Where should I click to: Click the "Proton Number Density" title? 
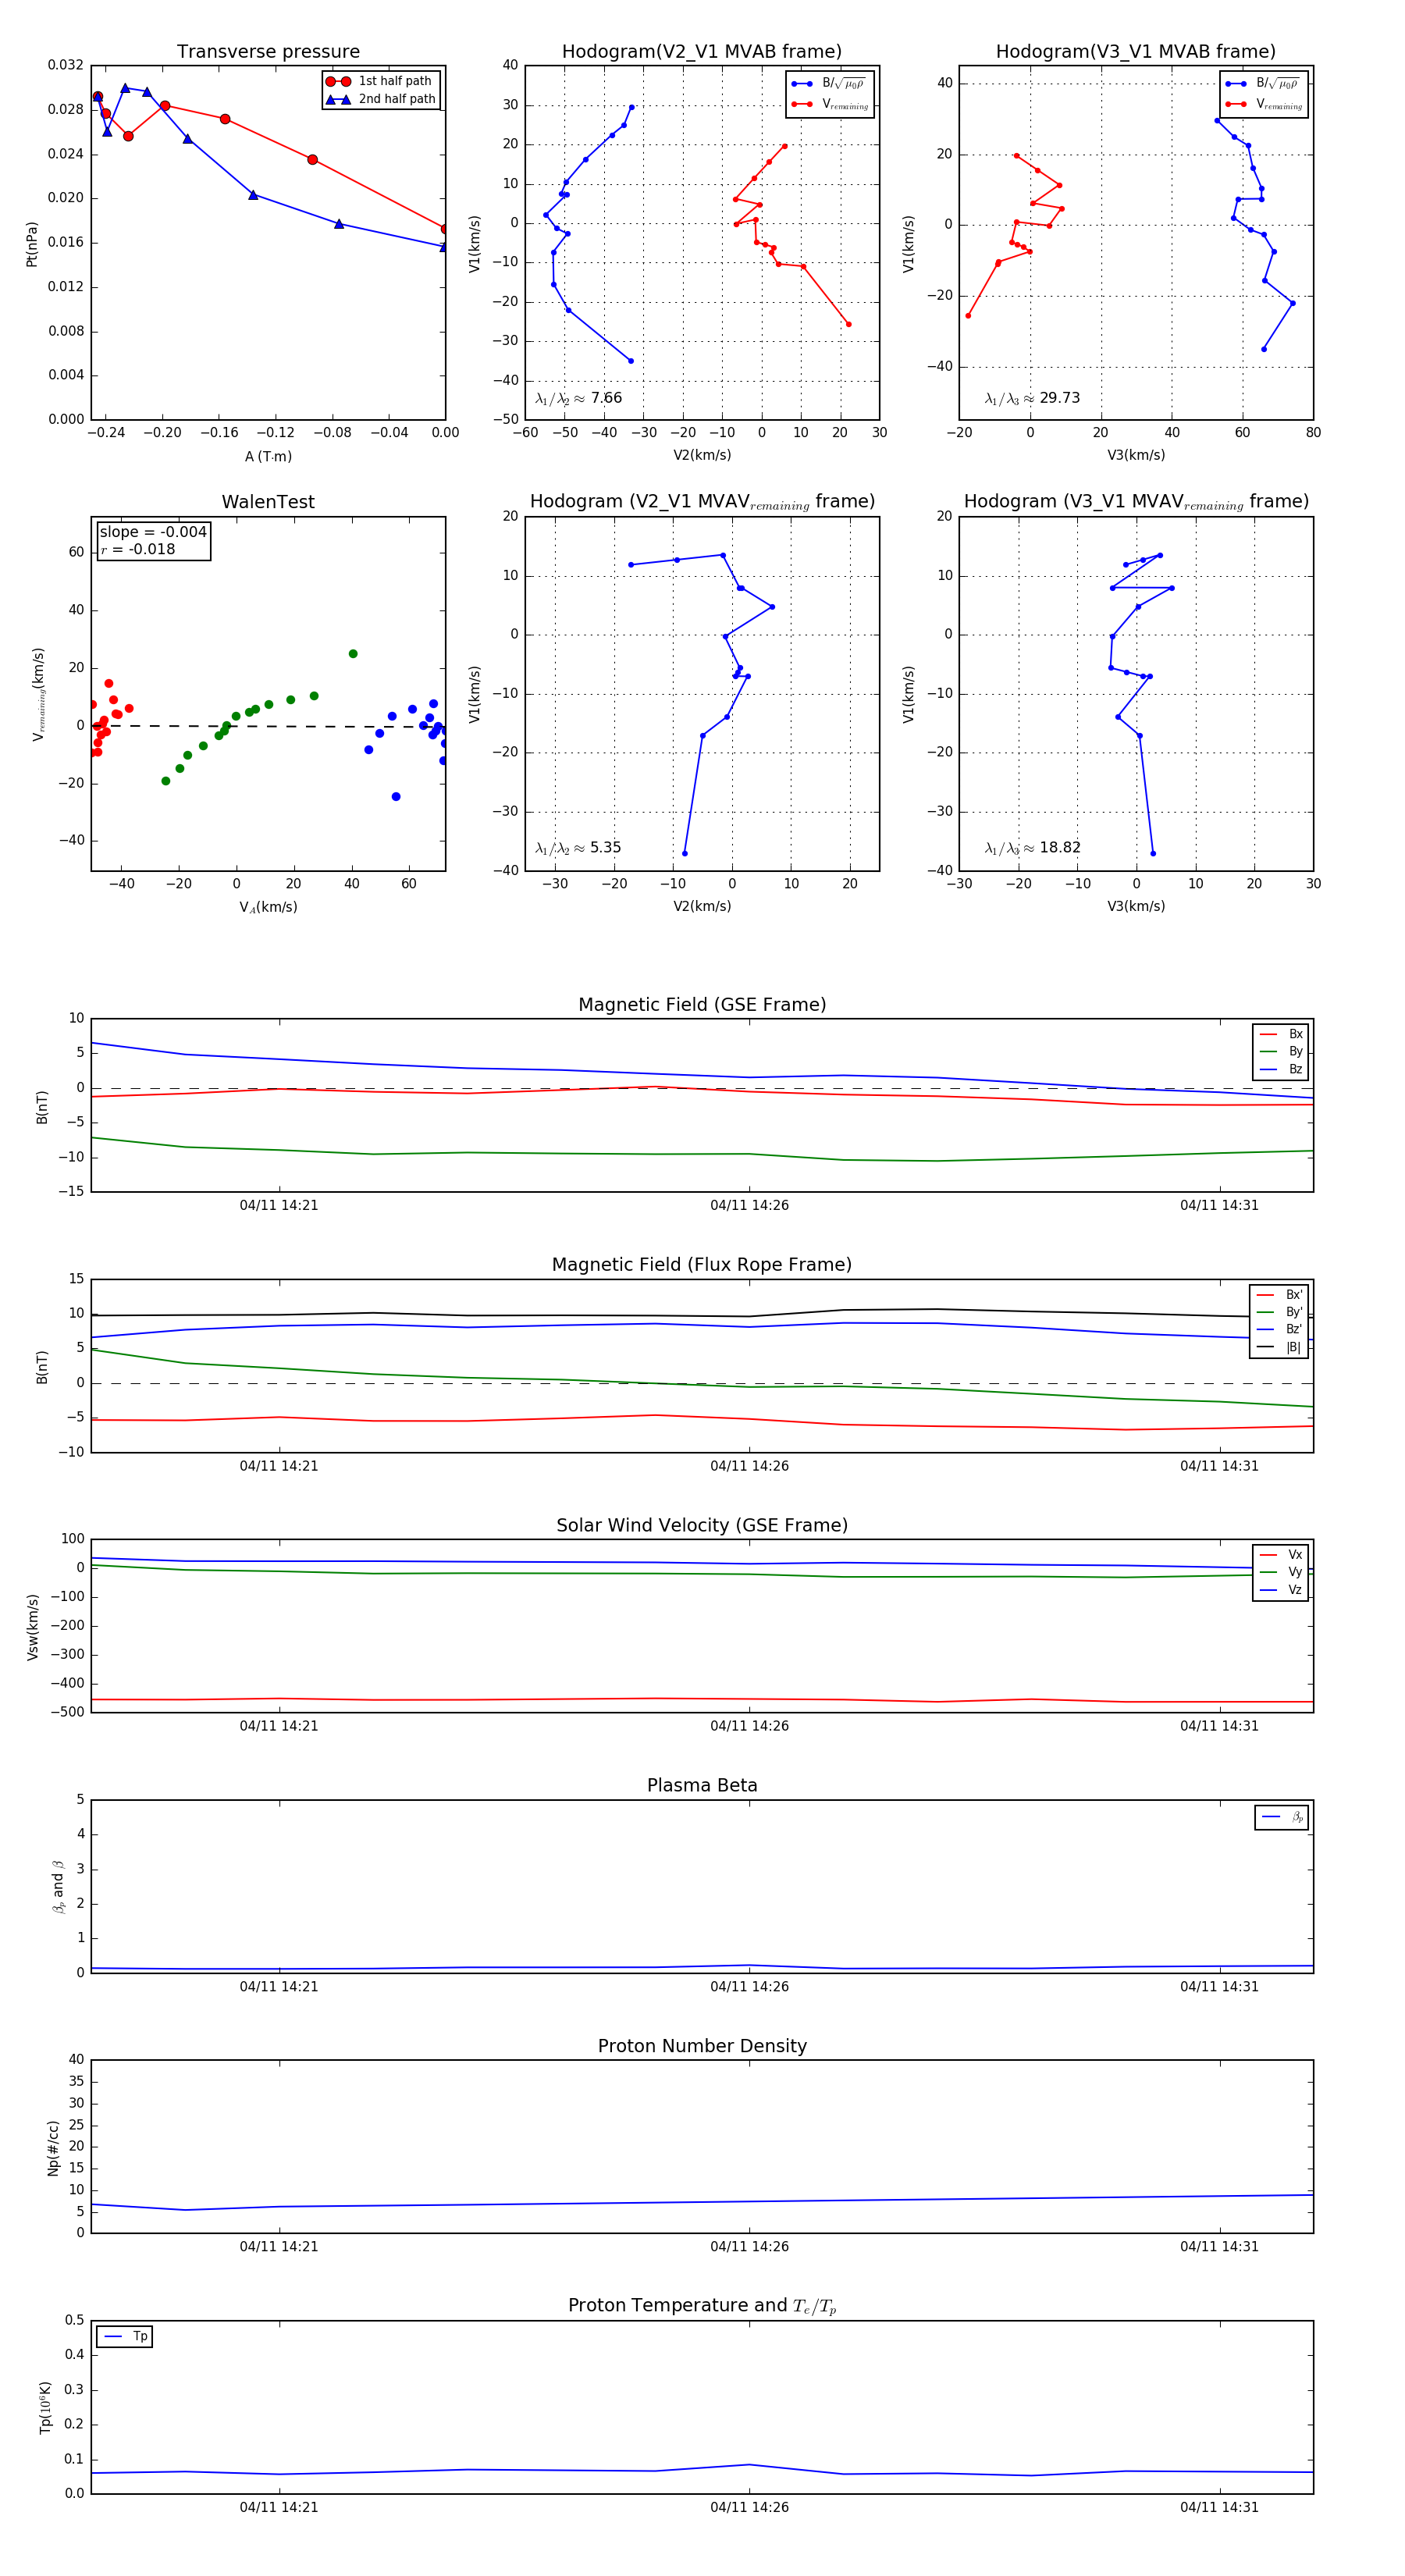click(702, 2046)
